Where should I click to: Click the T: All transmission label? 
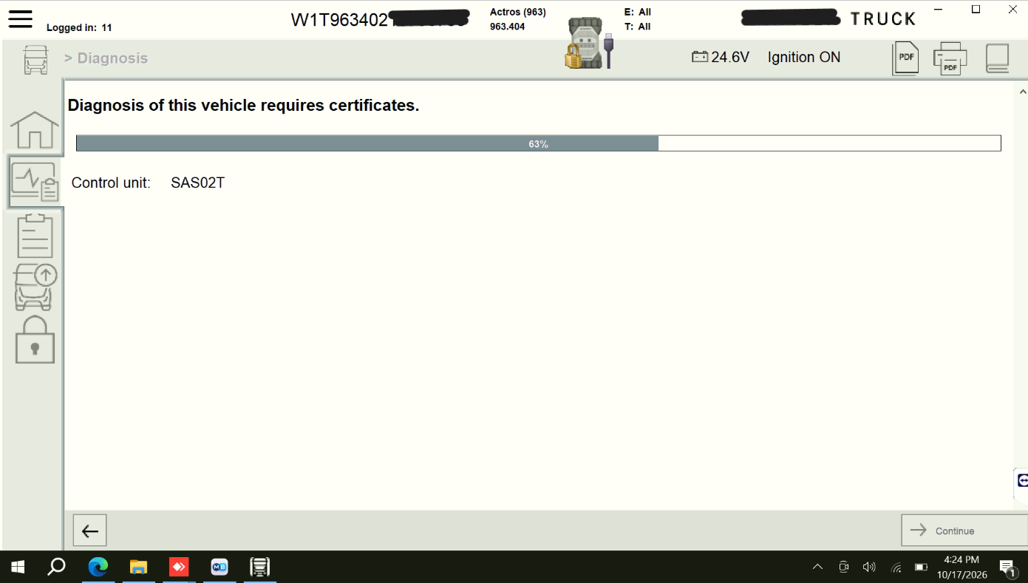pos(638,27)
